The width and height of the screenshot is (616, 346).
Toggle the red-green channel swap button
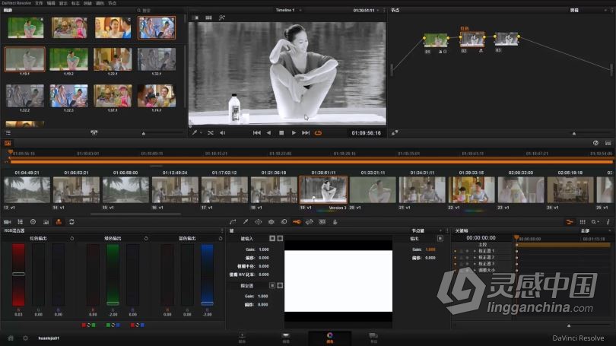click(x=88, y=325)
